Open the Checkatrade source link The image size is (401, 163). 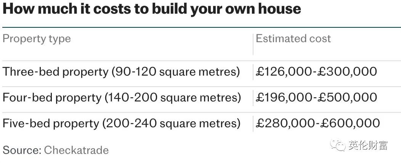tap(76, 150)
